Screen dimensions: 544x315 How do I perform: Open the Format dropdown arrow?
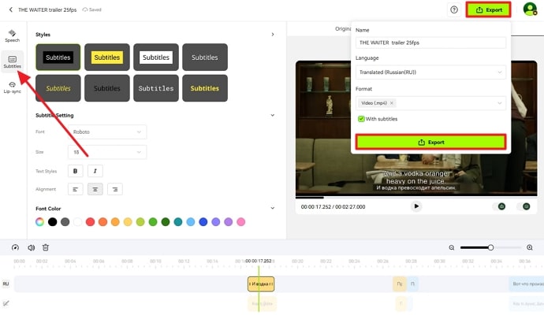[x=500, y=103]
